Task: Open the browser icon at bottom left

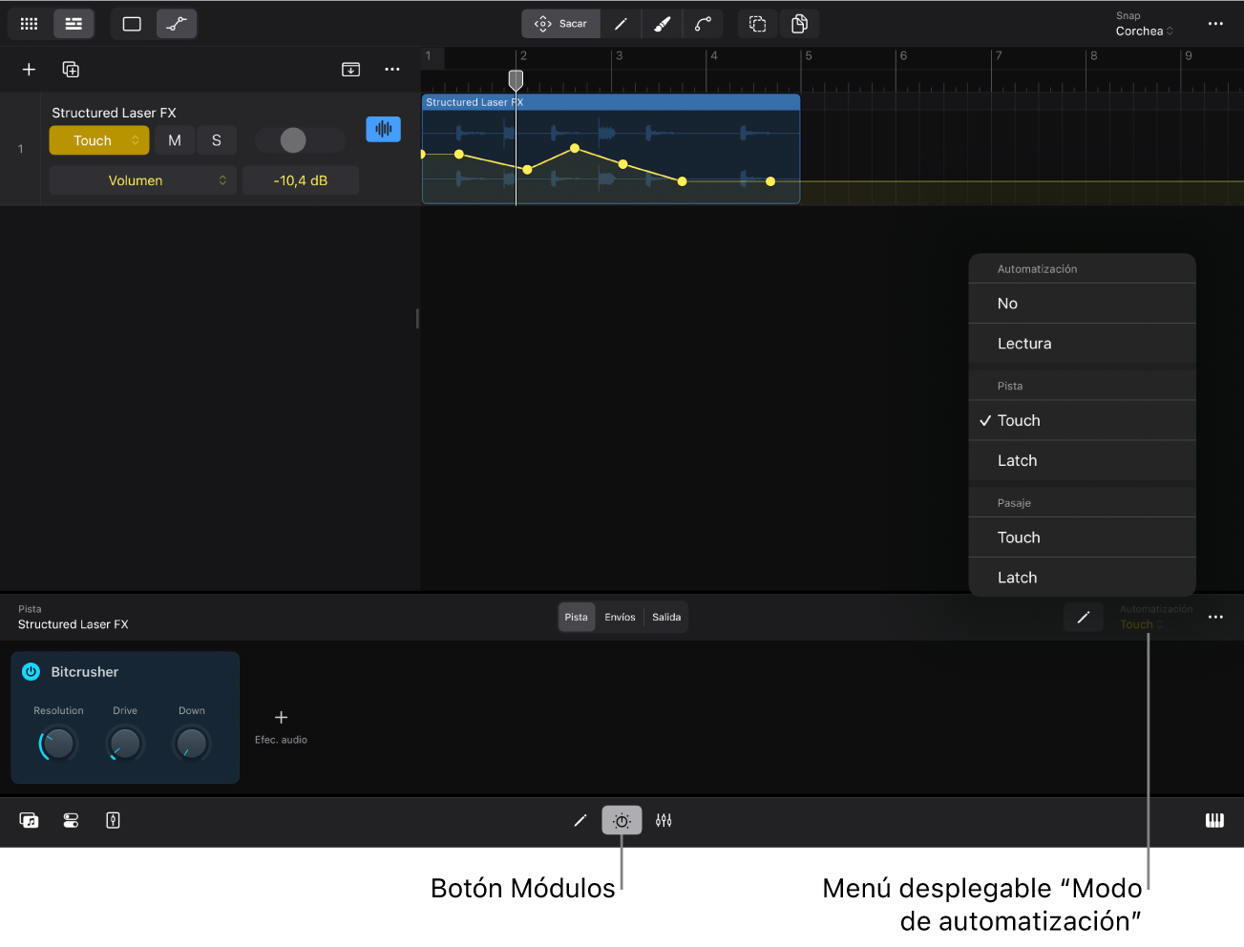Action: (x=29, y=821)
